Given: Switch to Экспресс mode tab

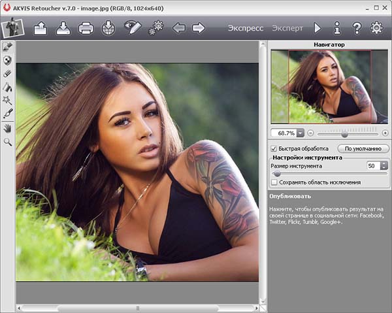Looking at the screenshot, I should [x=246, y=28].
